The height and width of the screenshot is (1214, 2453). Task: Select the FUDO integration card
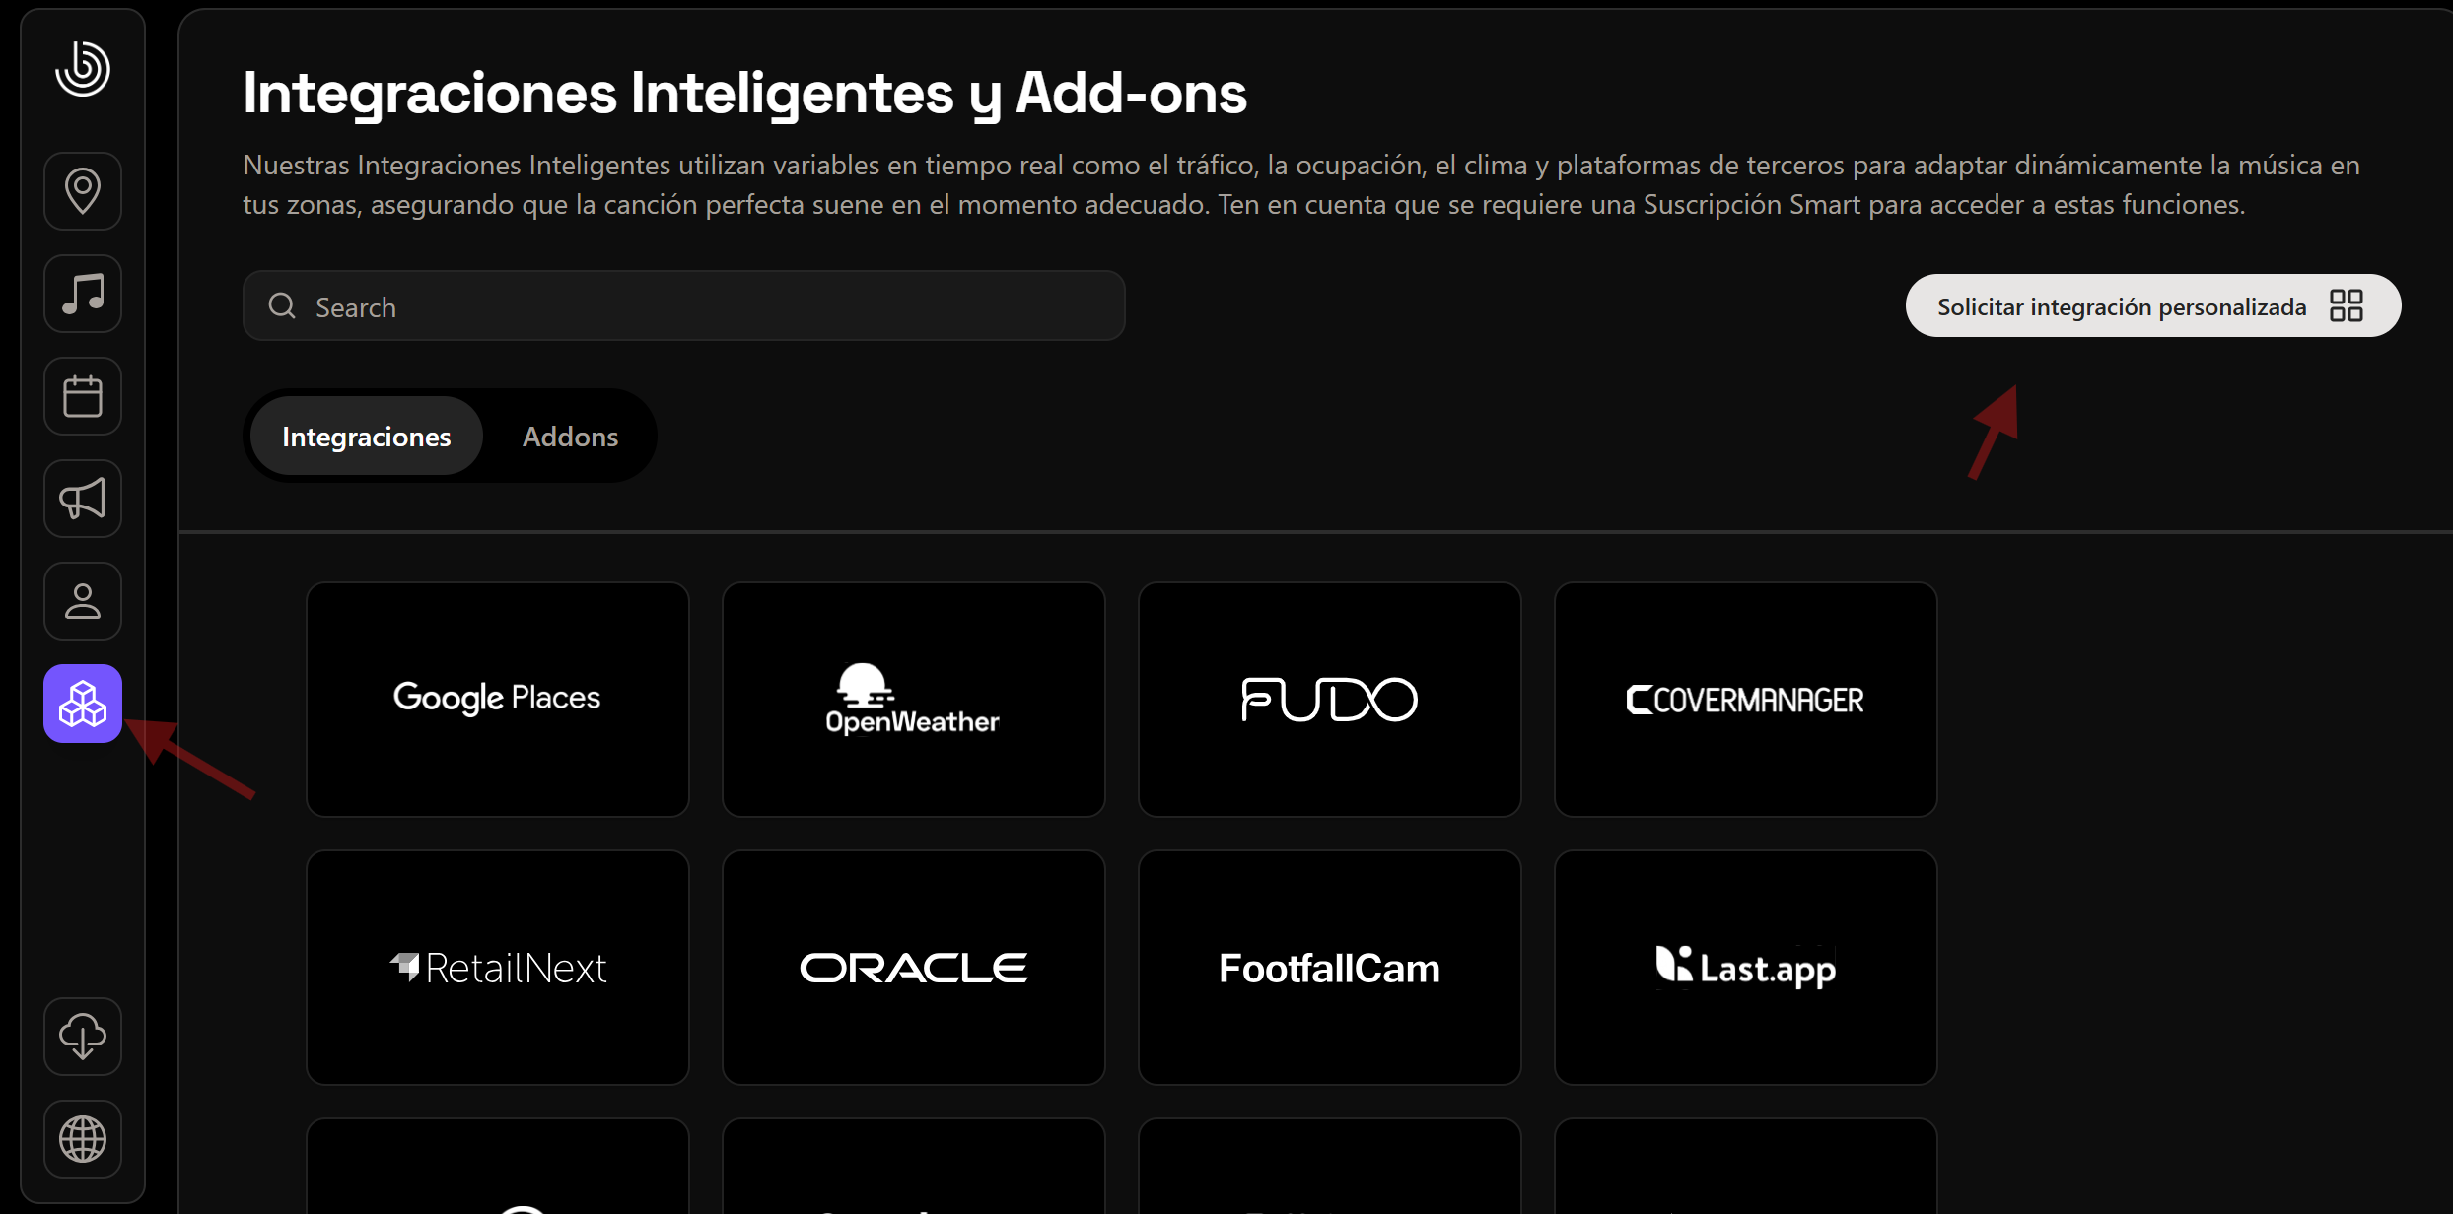[x=1330, y=700]
